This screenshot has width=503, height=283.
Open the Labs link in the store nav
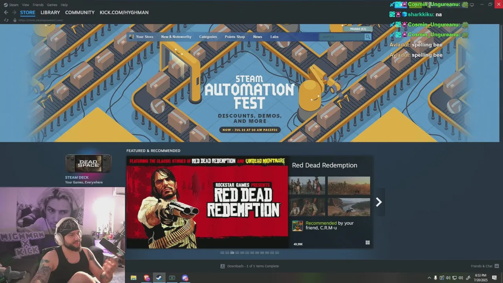(274, 37)
